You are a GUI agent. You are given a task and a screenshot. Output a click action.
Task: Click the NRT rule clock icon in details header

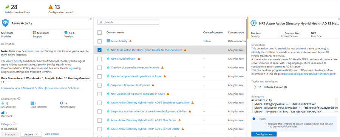(x=253, y=23)
